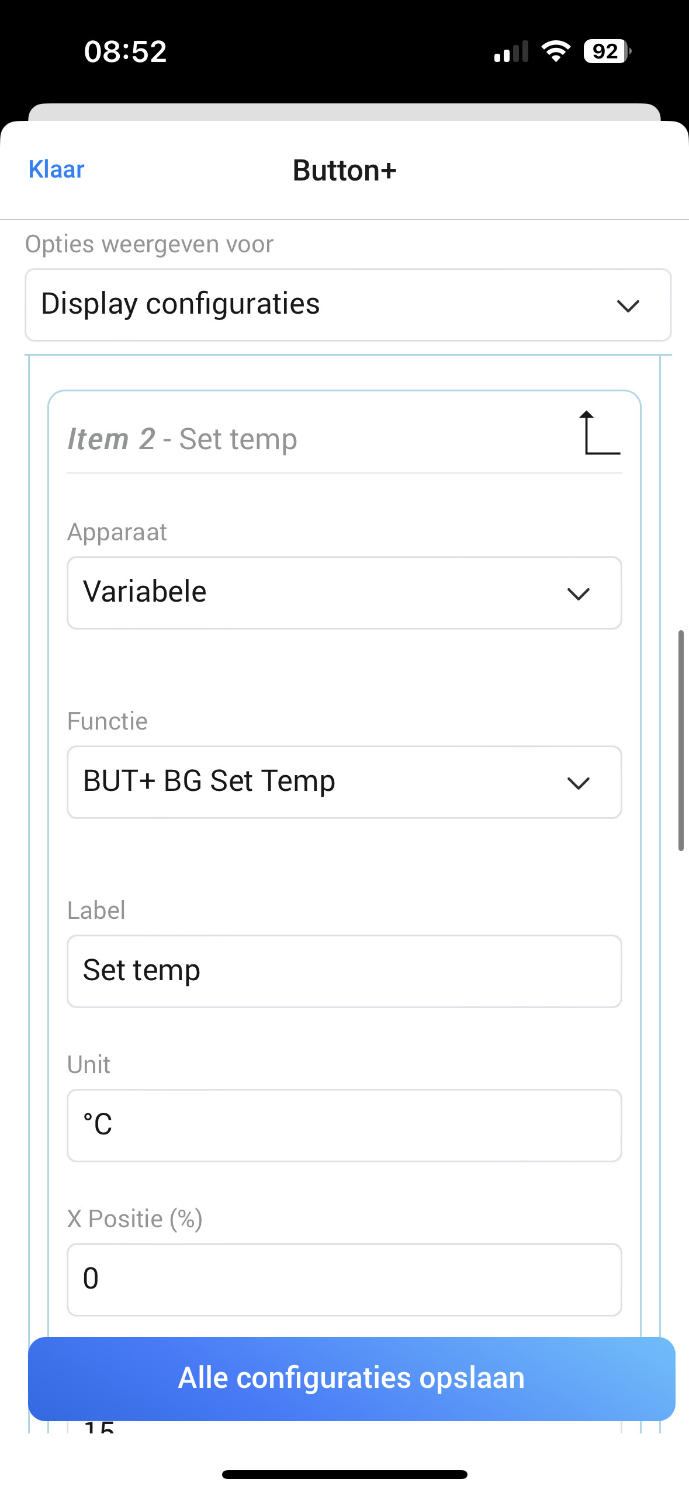This screenshot has width=689, height=1493.
Task: Tap the partially hidden field showing 15
Action: (344, 1427)
